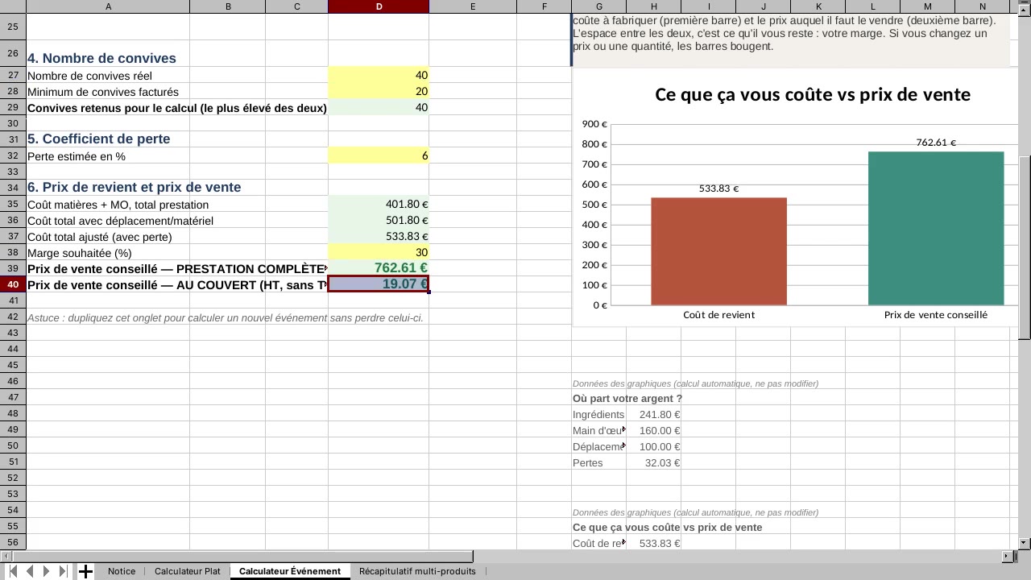1031x580 pixels.
Task: Select column A header
Action: pos(108,6)
